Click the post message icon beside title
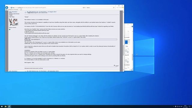The image size is (192, 108). tap(25, 12)
